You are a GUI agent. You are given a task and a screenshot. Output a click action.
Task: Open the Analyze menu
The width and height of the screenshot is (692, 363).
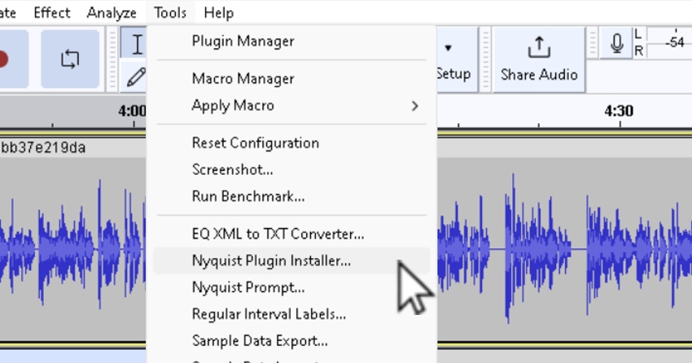pos(112,12)
